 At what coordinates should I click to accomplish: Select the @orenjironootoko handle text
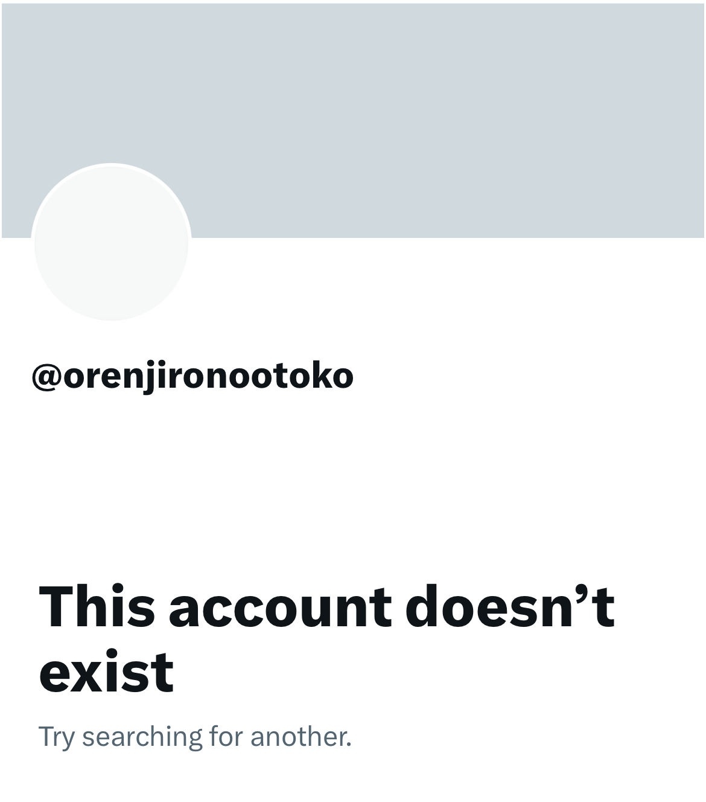pyautogui.click(x=192, y=376)
